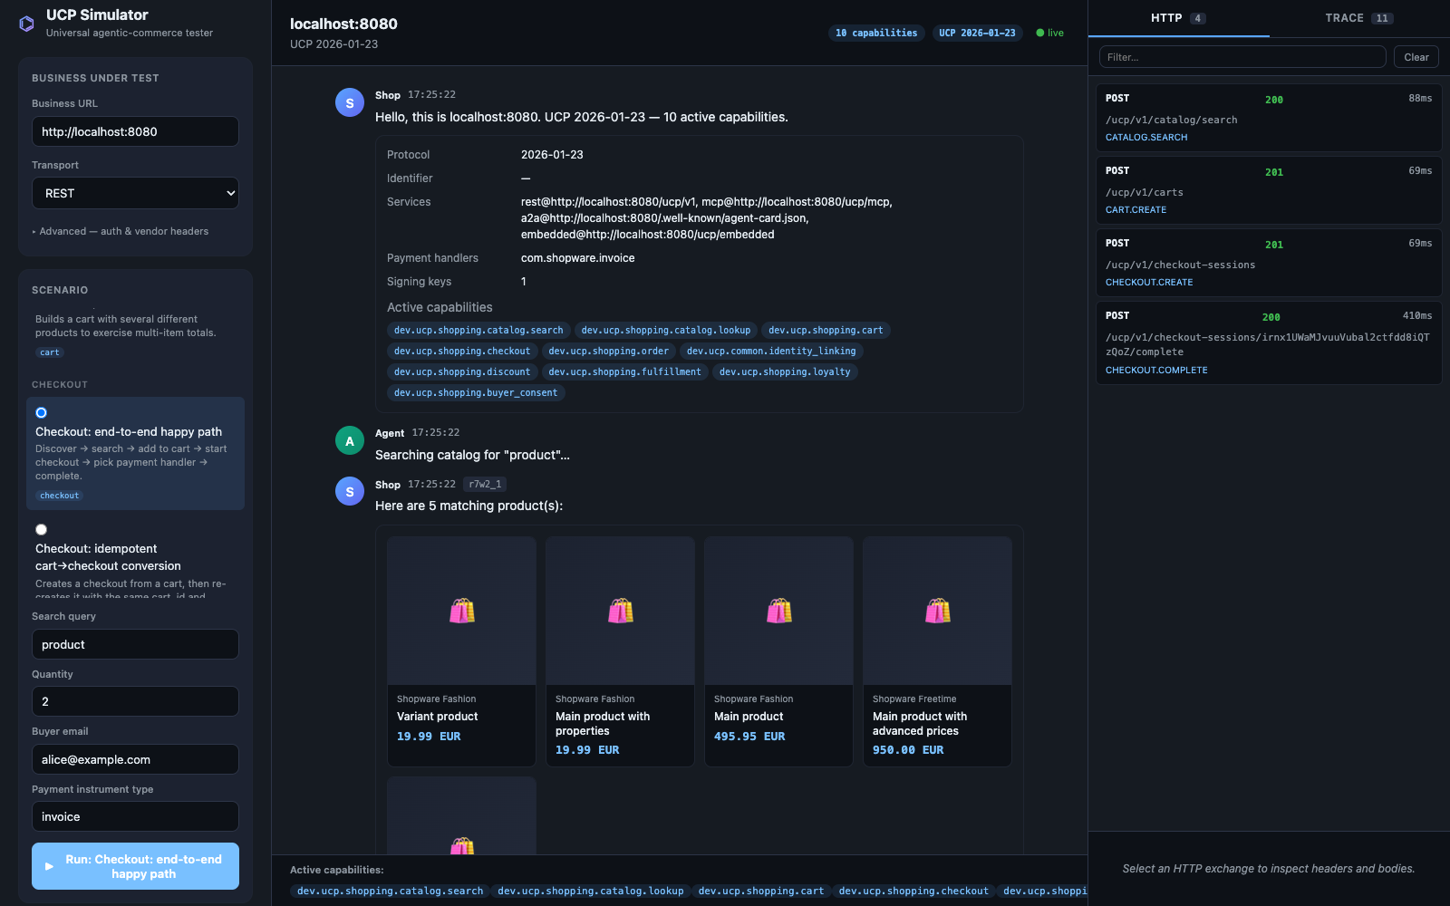Image resolution: width=1450 pixels, height=906 pixels.
Task: Click dev.ucp.shopping.catalog.lookup chip in message
Action: tap(666, 330)
